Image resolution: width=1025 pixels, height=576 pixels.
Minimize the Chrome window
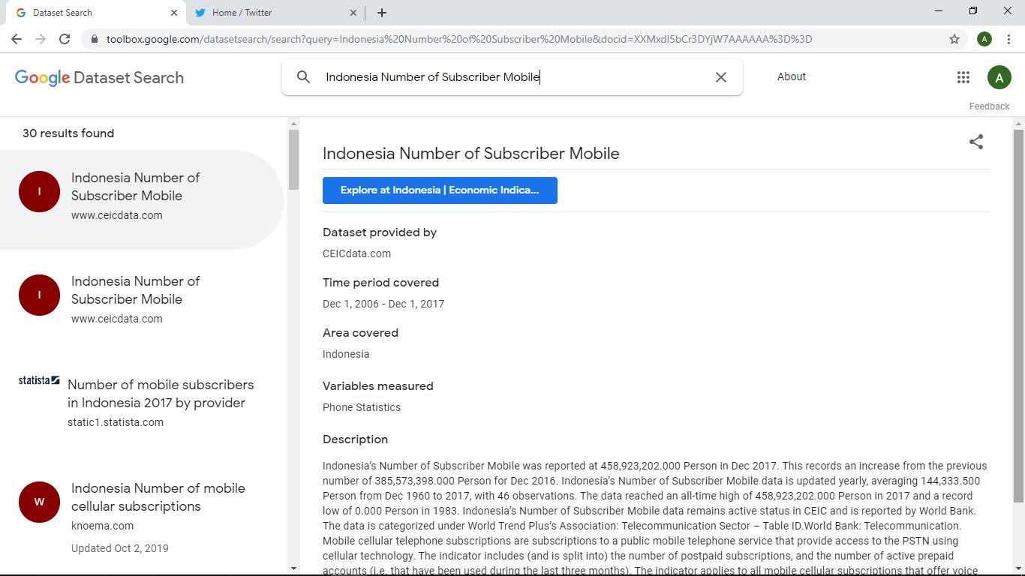point(939,11)
